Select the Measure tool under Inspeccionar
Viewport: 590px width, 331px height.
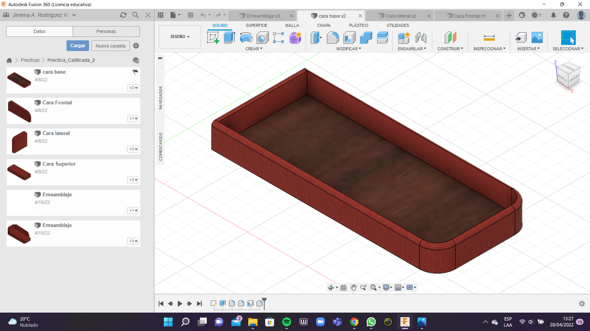tap(489, 38)
